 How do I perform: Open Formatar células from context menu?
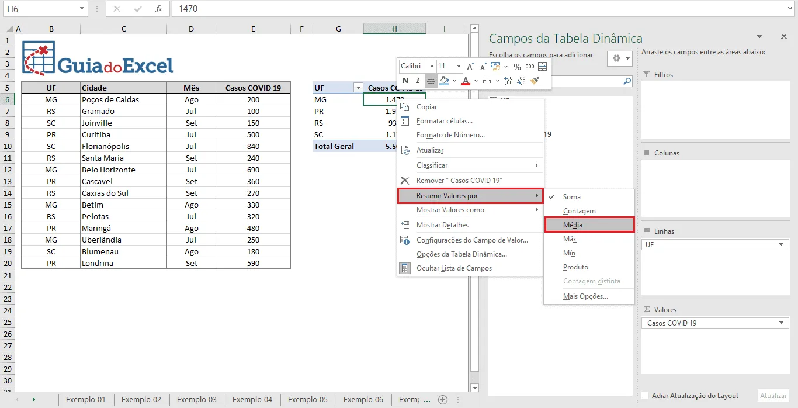point(470,121)
